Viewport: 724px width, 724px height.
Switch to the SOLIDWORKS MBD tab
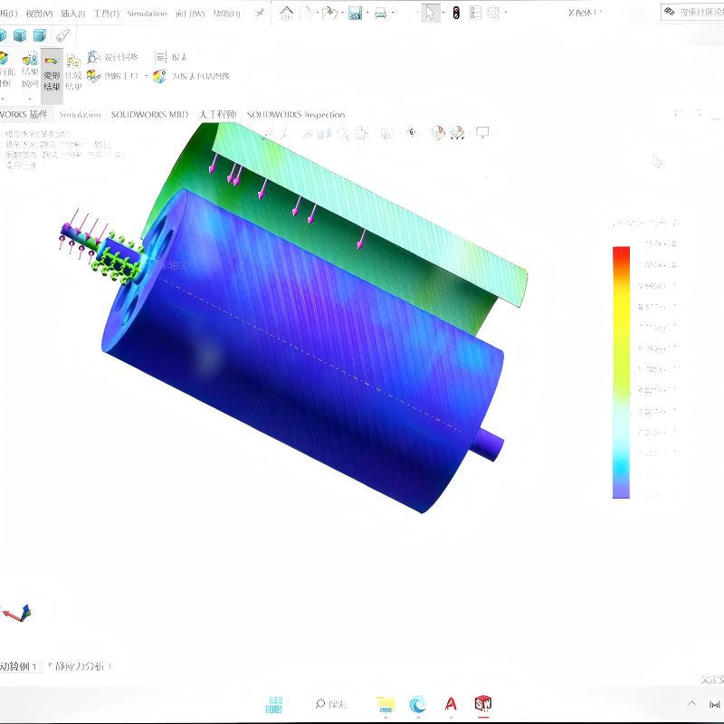coord(150,115)
